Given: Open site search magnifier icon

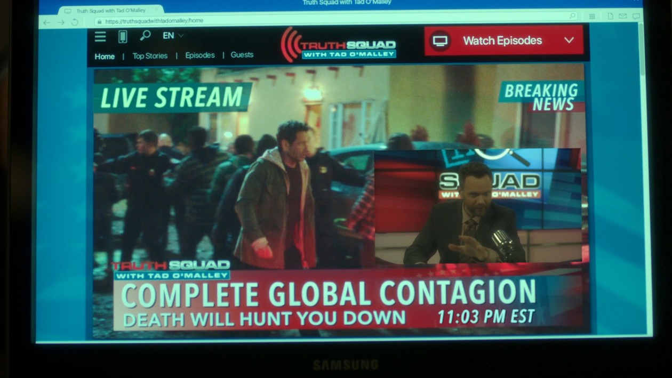Looking at the screenshot, I should point(145,36).
